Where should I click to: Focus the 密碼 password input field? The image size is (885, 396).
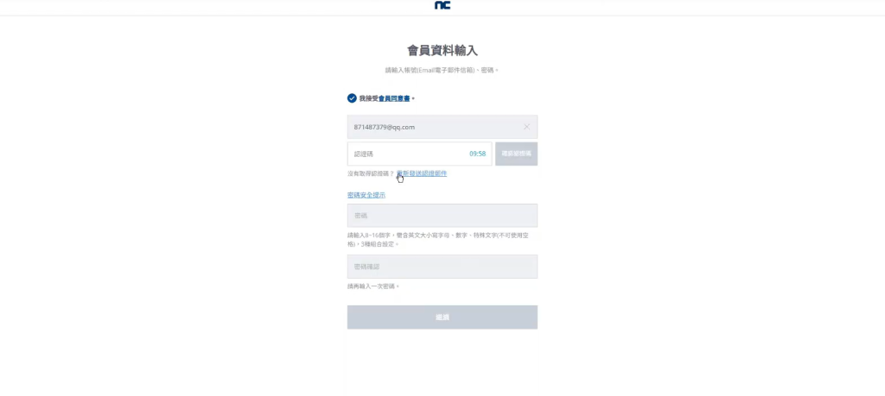click(442, 216)
